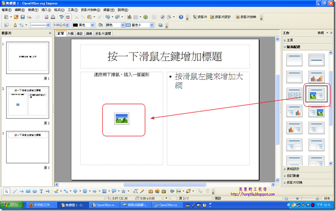Screen dimensions: 336x211
Task: Open the 格式 Format menu
Action: click(x=59, y=10)
